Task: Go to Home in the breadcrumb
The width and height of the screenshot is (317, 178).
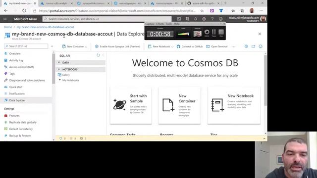Action: [8, 27]
